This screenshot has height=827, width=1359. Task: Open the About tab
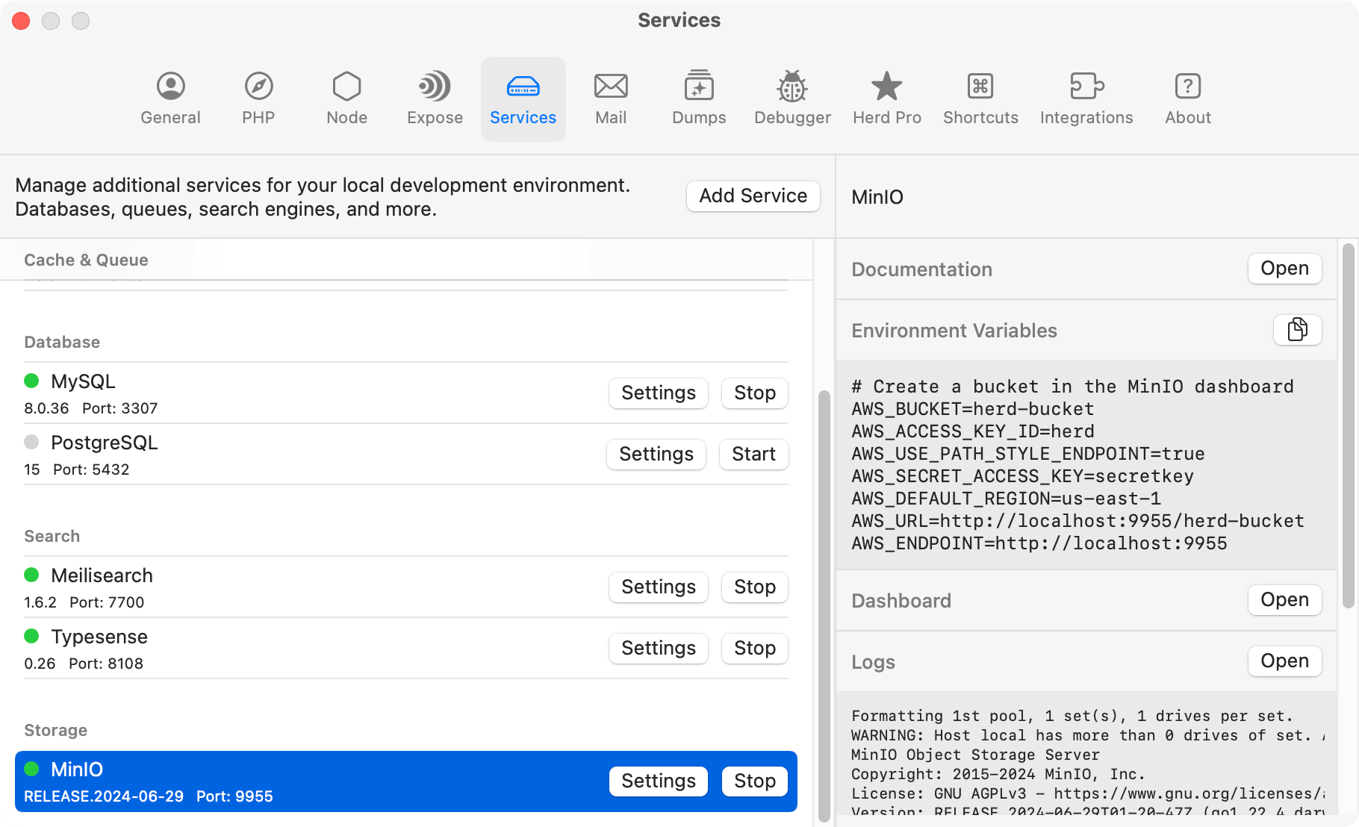1187,97
